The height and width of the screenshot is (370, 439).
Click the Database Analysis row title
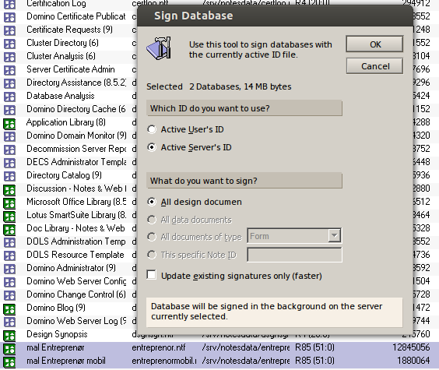pos(61,96)
